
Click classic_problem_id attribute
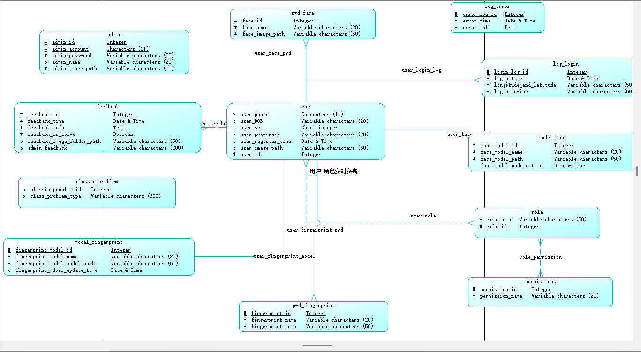pos(56,189)
